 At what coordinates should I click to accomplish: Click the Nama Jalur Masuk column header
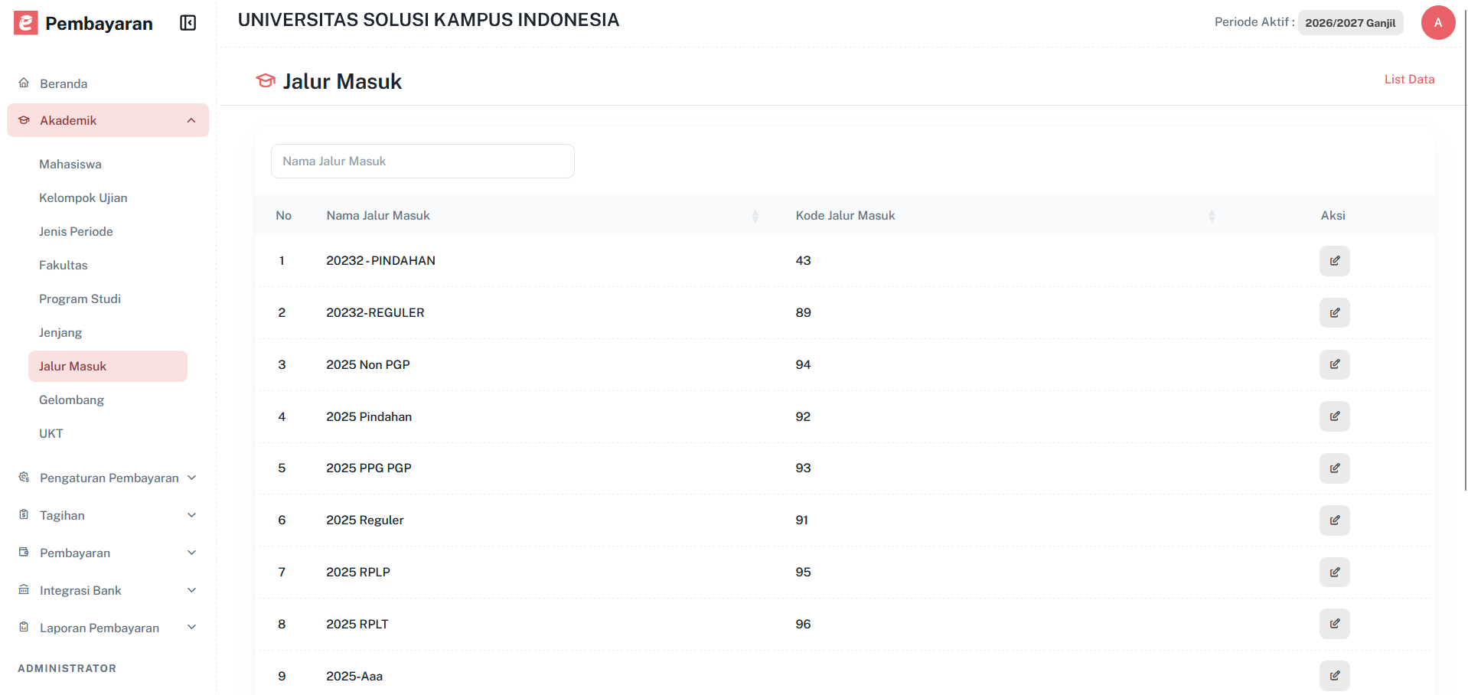(378, 216)
